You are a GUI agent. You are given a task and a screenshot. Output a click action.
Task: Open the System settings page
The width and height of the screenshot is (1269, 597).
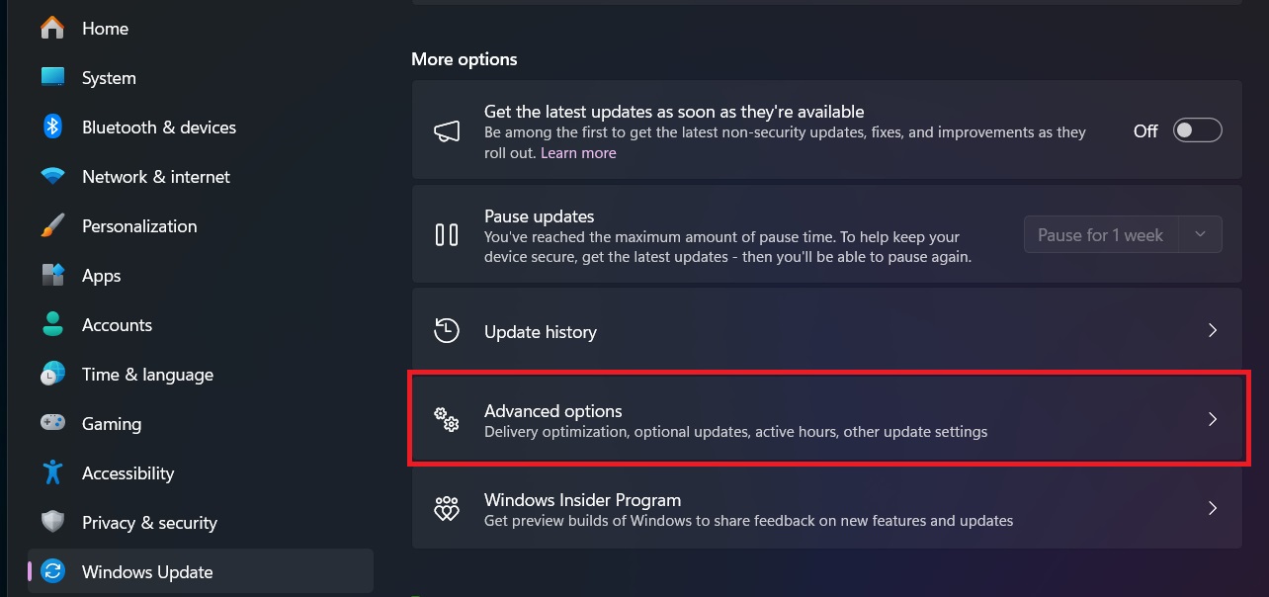click(109, 78)
